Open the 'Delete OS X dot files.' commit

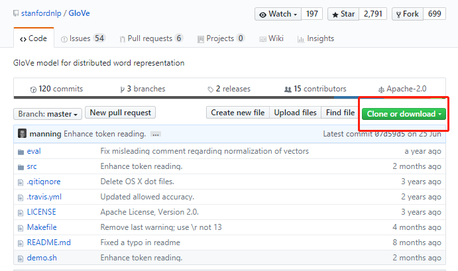(137, 182)
